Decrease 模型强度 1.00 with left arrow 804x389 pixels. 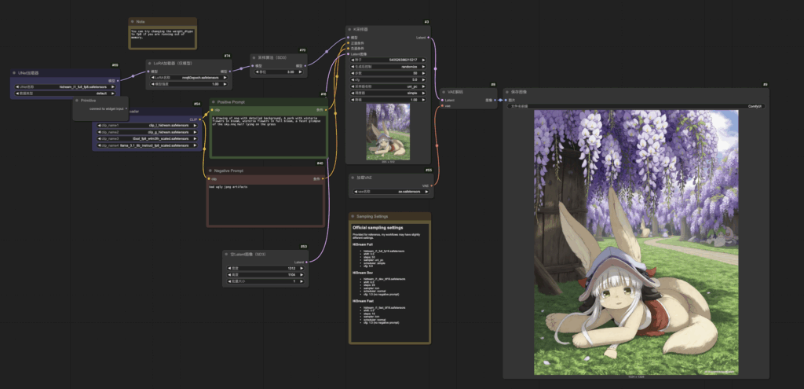point(153,83)
